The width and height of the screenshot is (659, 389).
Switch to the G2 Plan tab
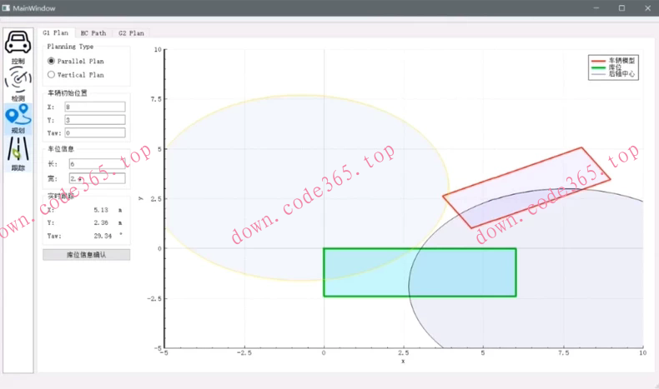coord(131,33)
